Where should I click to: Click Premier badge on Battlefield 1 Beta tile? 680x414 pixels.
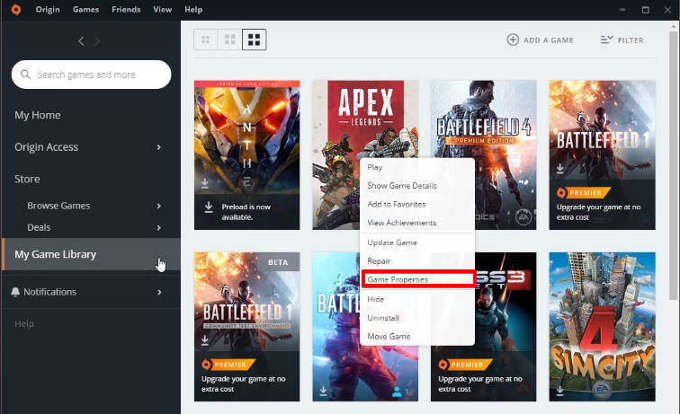tap(228, 365)
